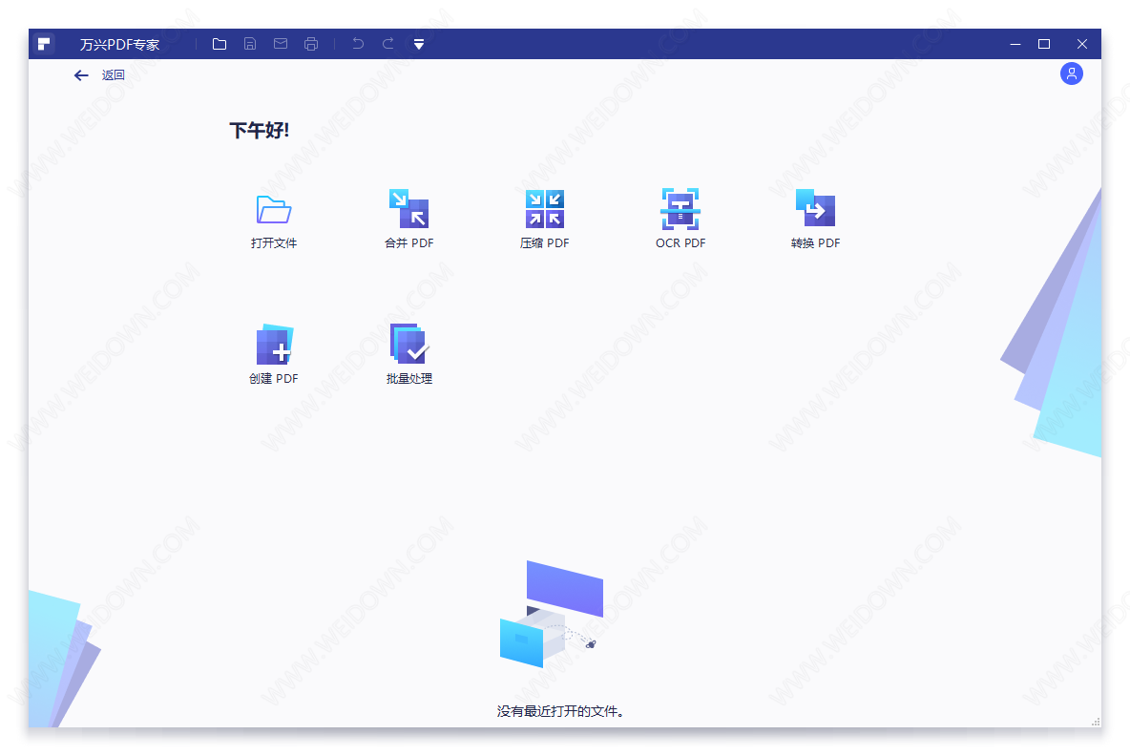The width and height of the screenshot is (1130, 756).
Task: Click the save icon in title bar
Action: coord(250,44)
